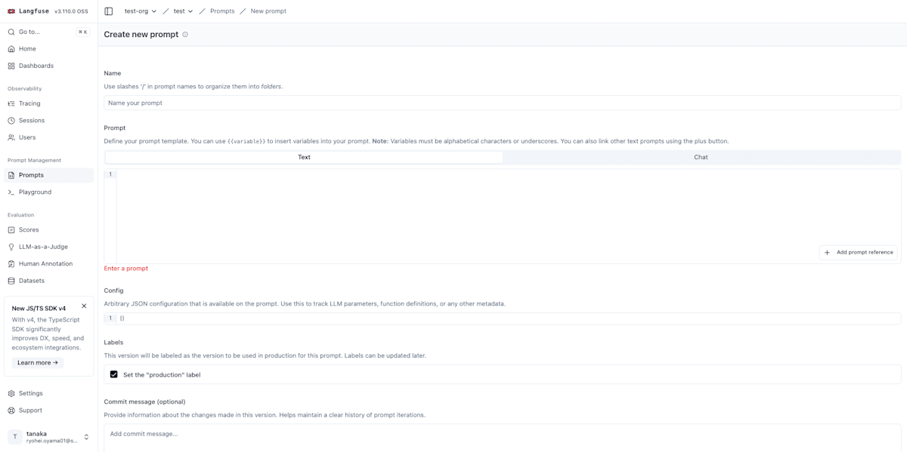This screenshot has height=452, width=907.
Task: Switch to the Text prompt tab
Action: pyautogui.click(x=304, y=157)
